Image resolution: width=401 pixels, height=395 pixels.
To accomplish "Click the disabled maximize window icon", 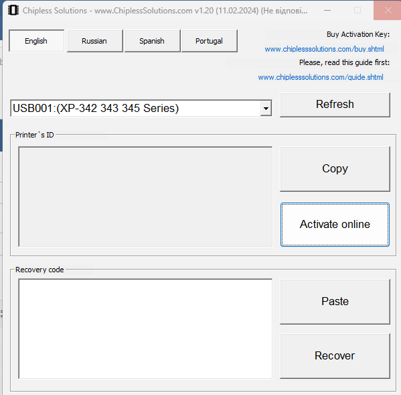I will click(x=357, y=11).
